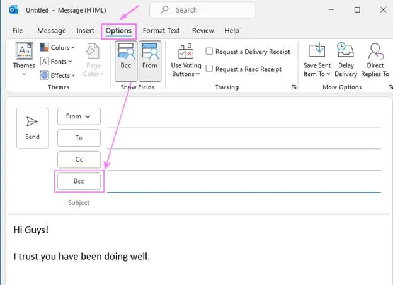393x285 pixels.
Task: Click the Subject line field
Action: pos(244,203)
